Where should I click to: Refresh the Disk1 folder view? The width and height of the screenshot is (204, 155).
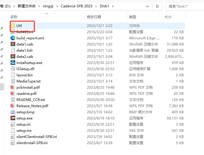click(157, 6)
